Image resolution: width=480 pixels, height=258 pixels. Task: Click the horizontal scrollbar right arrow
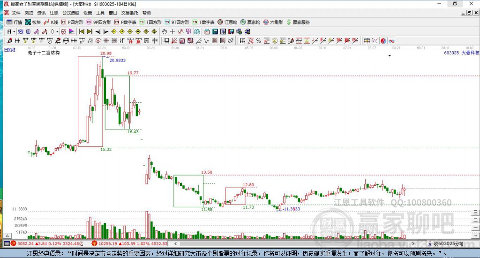tap(413, 243)
